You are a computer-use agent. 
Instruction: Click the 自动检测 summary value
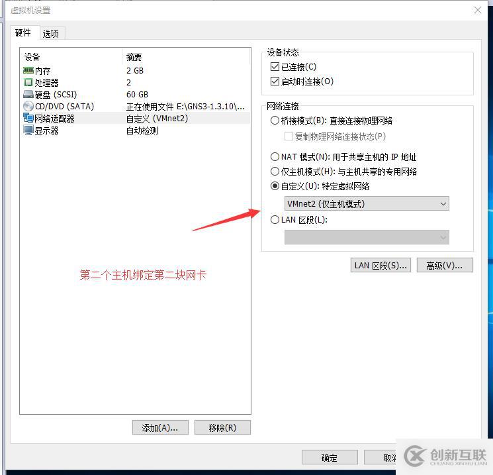tap(142, 131)
